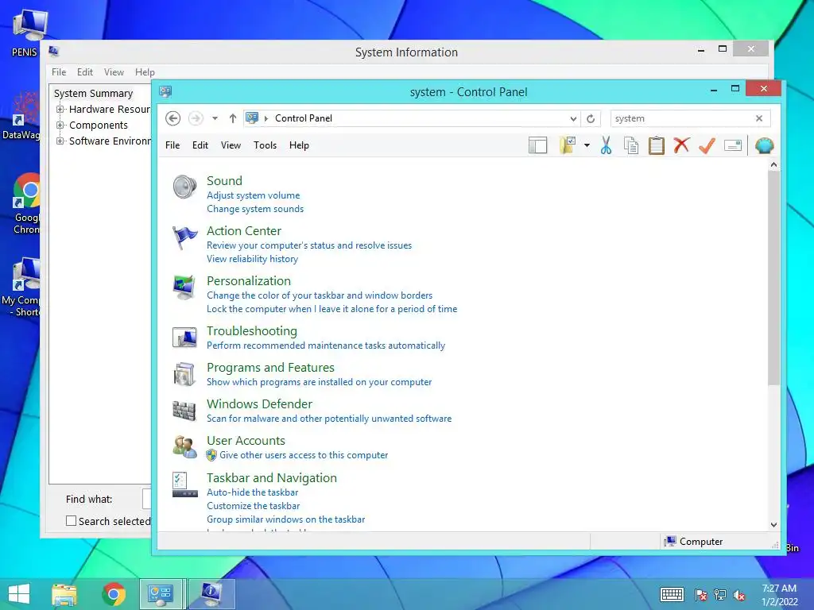Open the recent locations dropdown arrow

(x=215, y=118)
